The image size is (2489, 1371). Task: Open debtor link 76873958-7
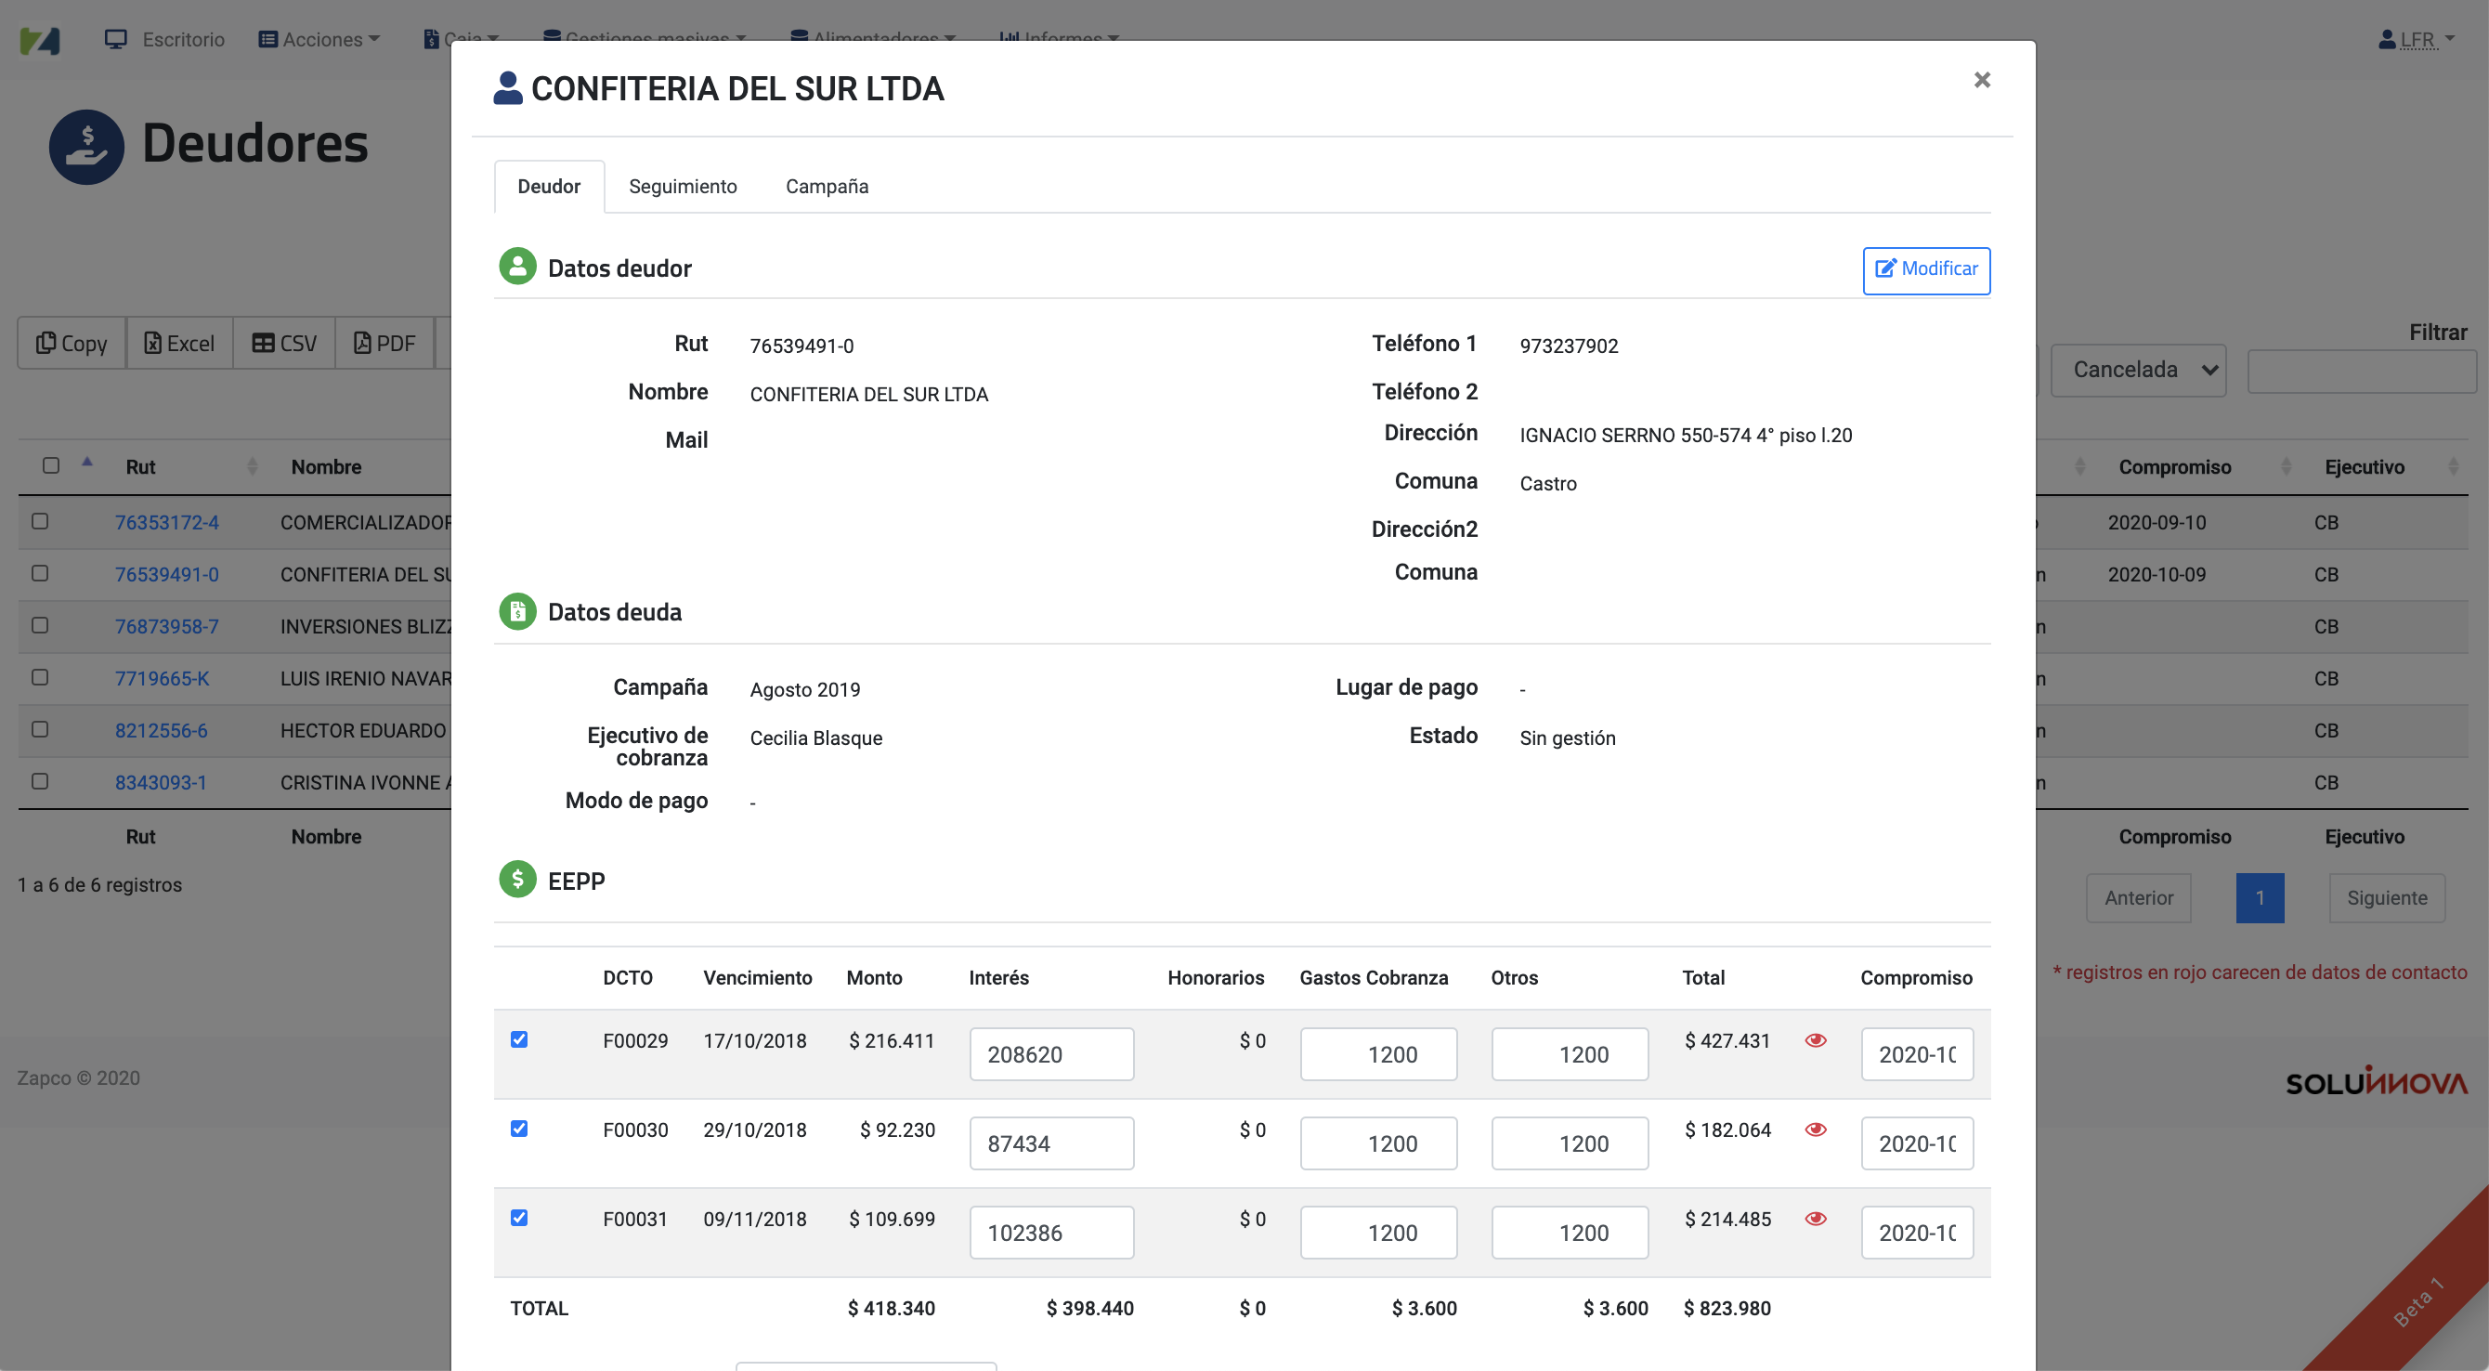[x=166, y=626]
